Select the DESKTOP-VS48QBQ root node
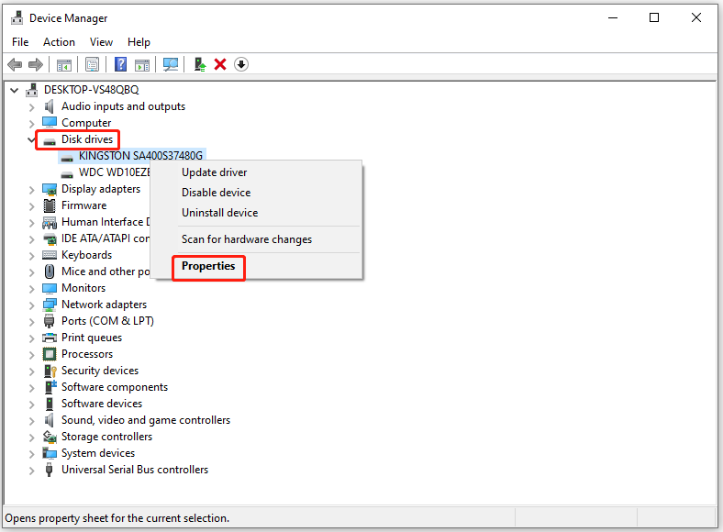Screen dimensions: 723x532 tap(89, 90)
